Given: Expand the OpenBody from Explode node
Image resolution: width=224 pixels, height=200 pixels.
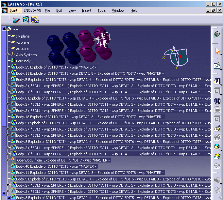Looking at the screenshot, I should click(9, 160).
